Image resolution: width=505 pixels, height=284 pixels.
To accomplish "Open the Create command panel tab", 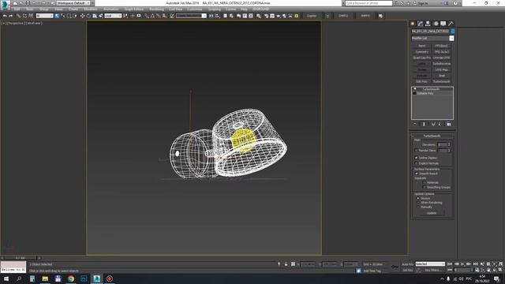I will (413, 24).
